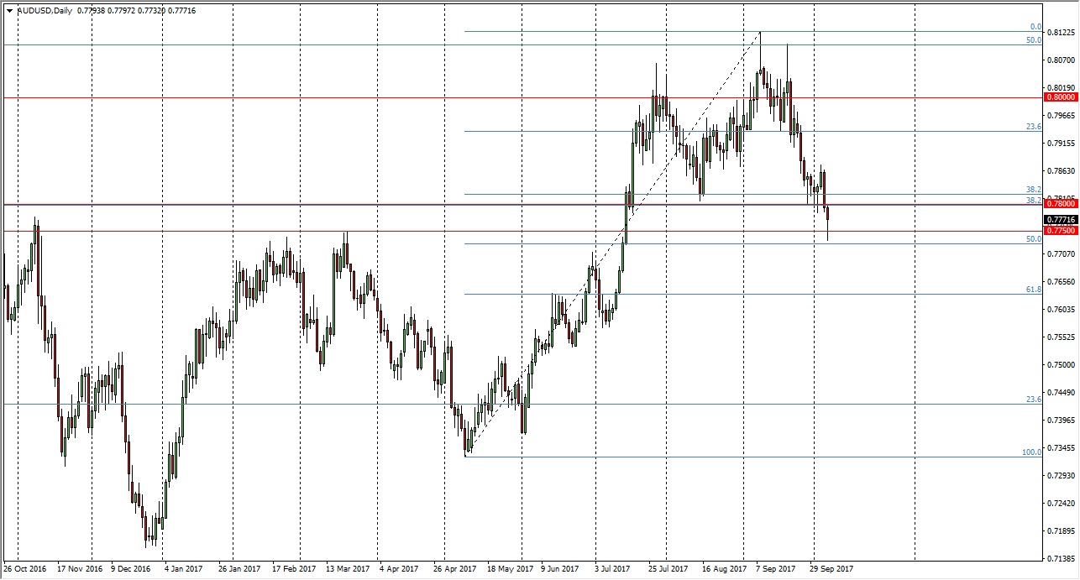Click the 29 Sep 2017 date axis label
Screen dimensions: 1080x580
(831, 568)
